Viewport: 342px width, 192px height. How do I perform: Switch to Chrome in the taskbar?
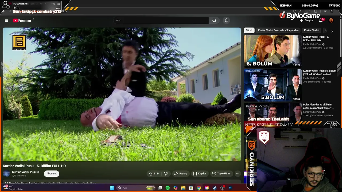[199, 188]
